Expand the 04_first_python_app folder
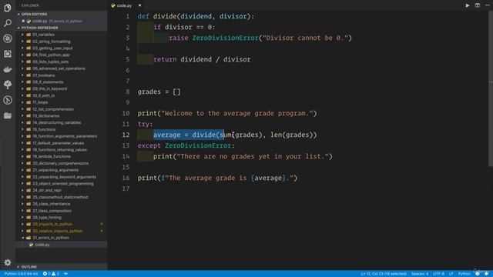The image size is (493, 277). [22, 55]
